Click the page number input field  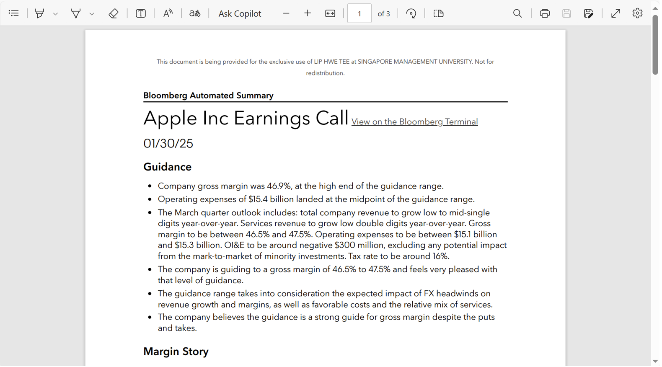point(359,13)
